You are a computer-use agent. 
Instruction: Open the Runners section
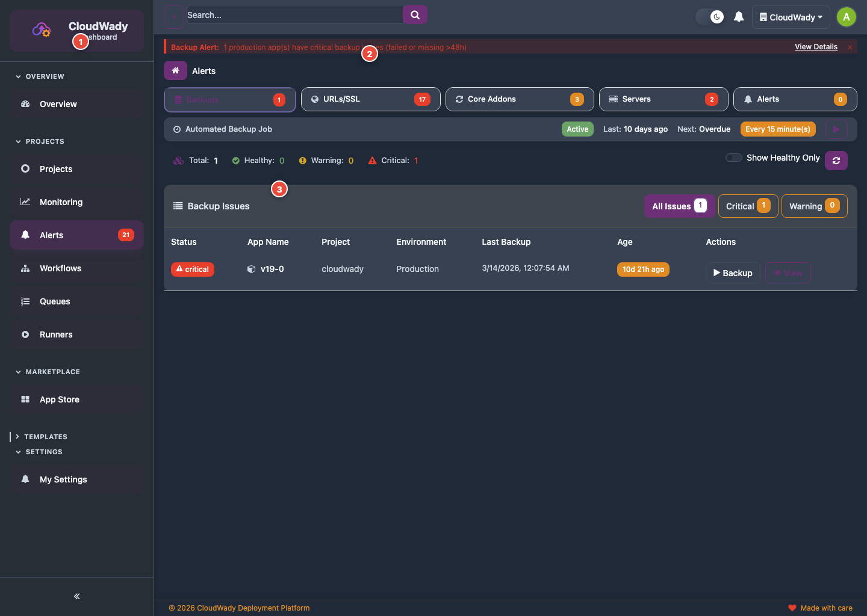point(55,334)
